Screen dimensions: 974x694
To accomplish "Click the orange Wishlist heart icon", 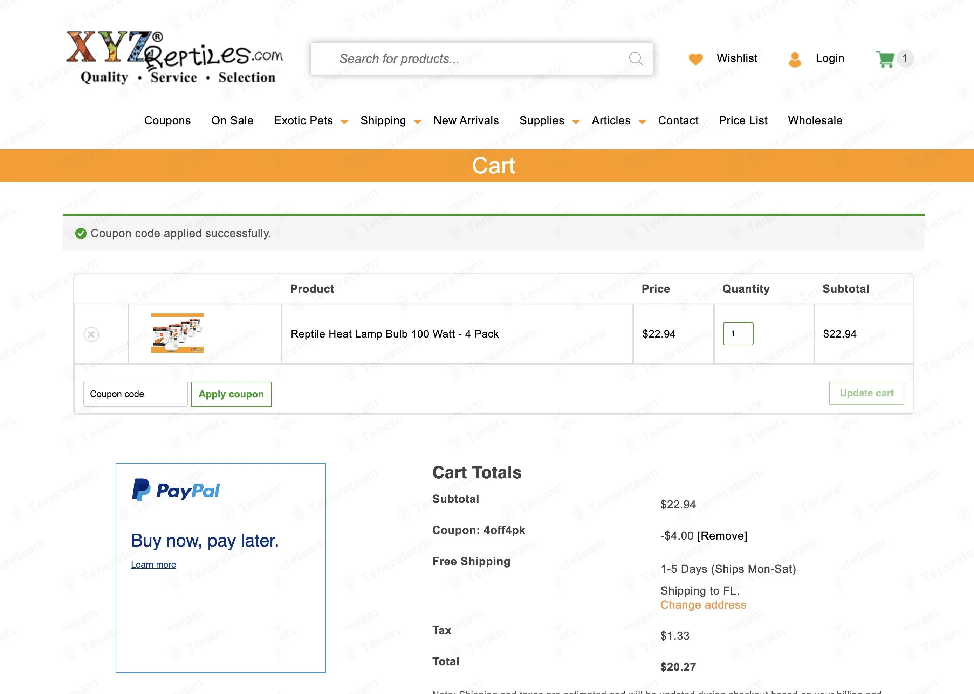I will [696, 59].
